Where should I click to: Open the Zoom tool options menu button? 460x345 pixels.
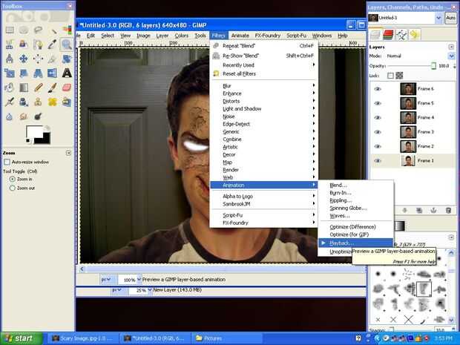(68, 153)
